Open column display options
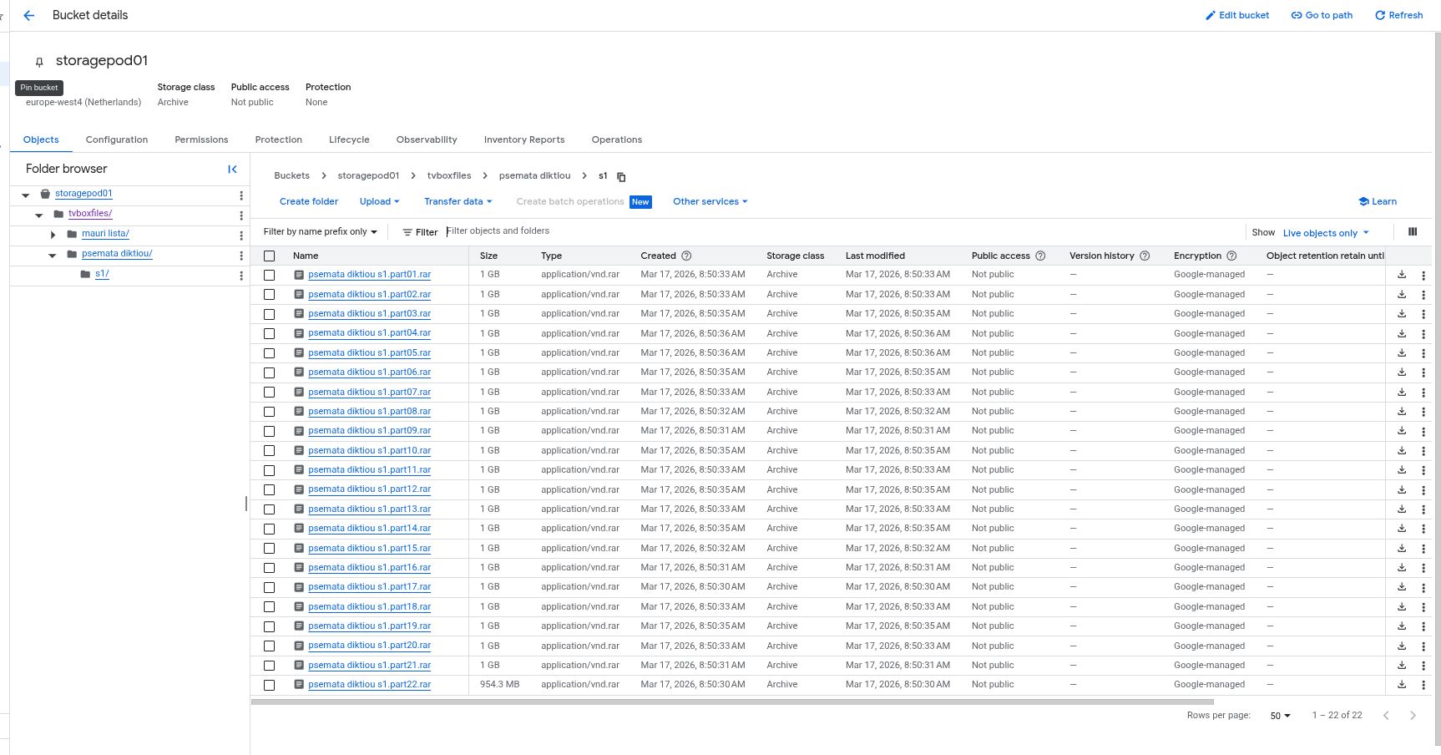 (x=1413, y=231)
